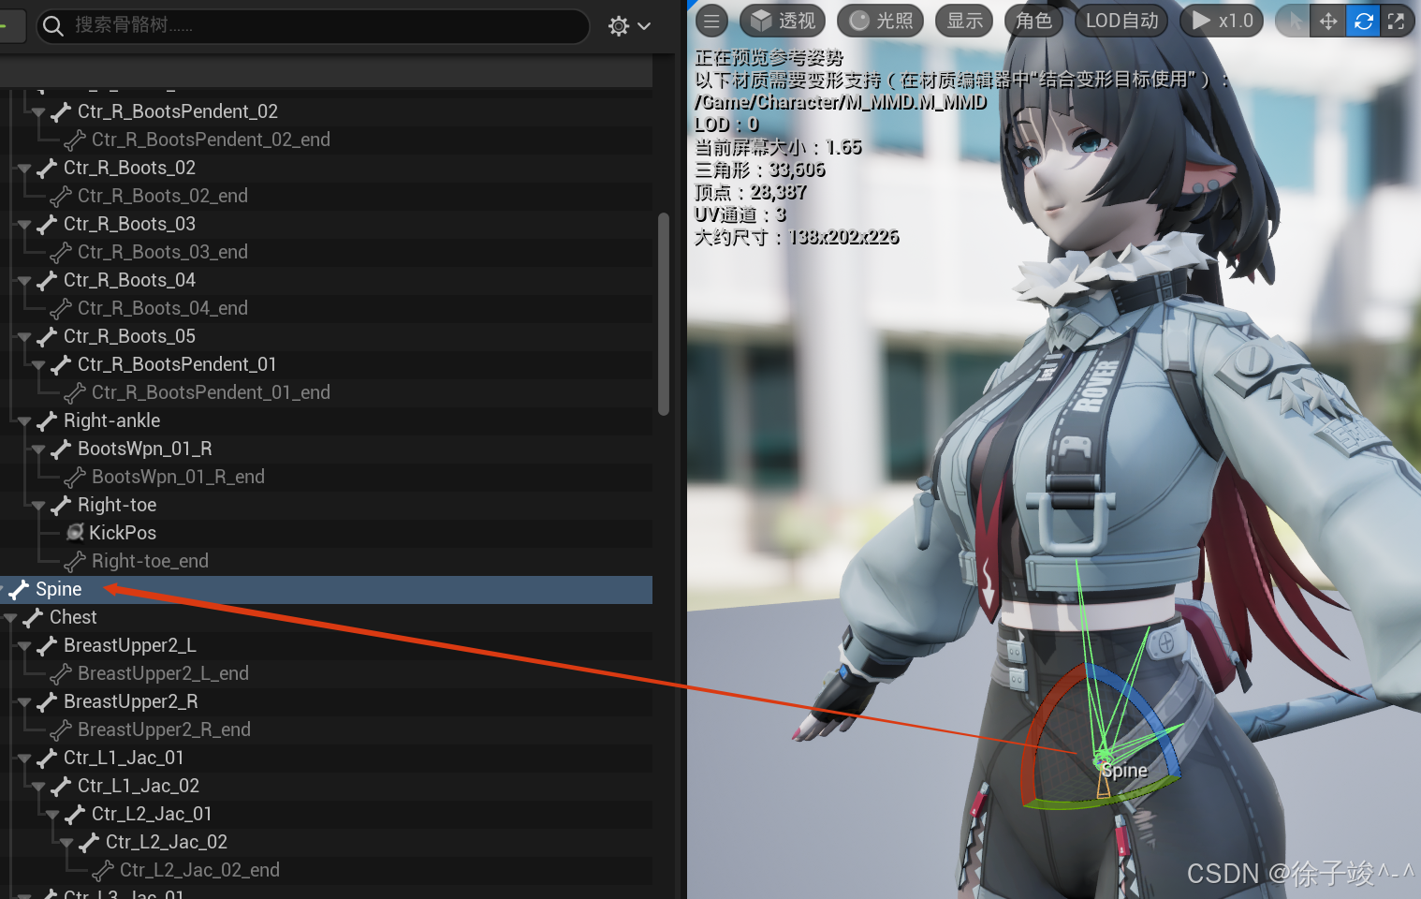Screen dimensions: 1421x899
Task: Open the x1.0 playback speed dropdown
Action: [x=1222, y=21]
